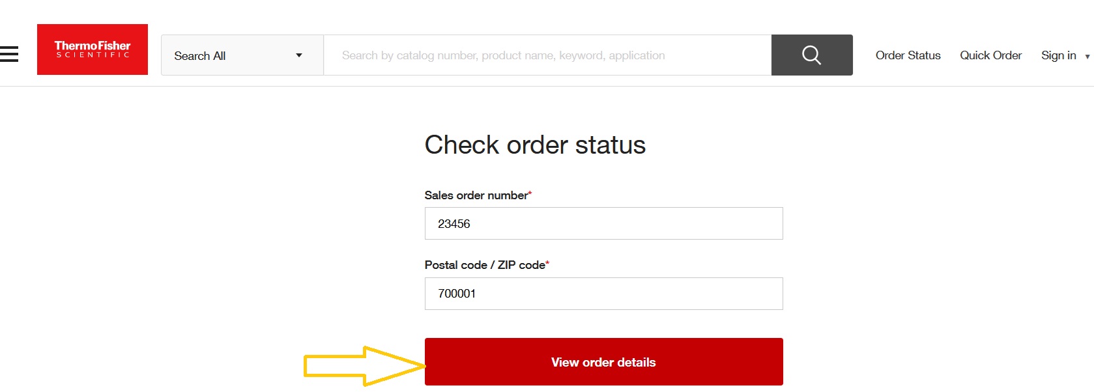Click the Check order status heading
Image resolution: width=1094 pixels, height=392 pixels.
[535, 145]
